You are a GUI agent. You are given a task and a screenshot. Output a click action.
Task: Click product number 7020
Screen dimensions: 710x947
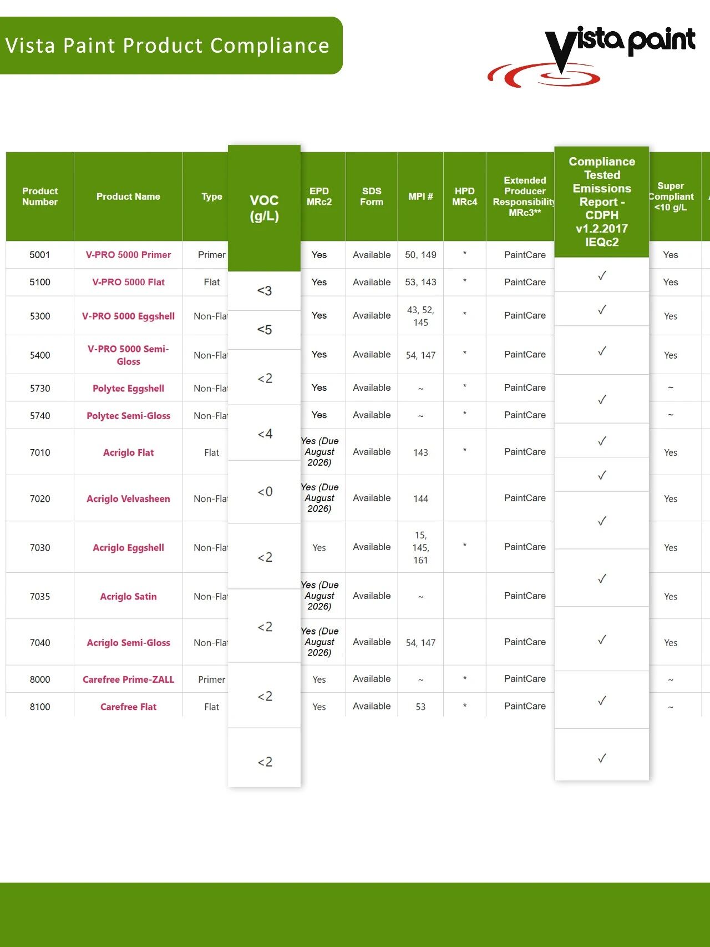pos(40,499)
